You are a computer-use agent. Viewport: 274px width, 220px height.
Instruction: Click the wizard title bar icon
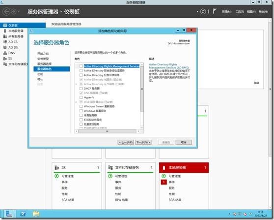click(x=31, y=31)
